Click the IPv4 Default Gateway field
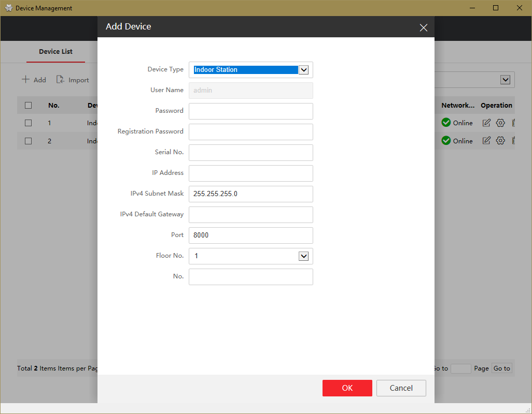This screenshot has height=414, width=532. click(x=251, y=215)
